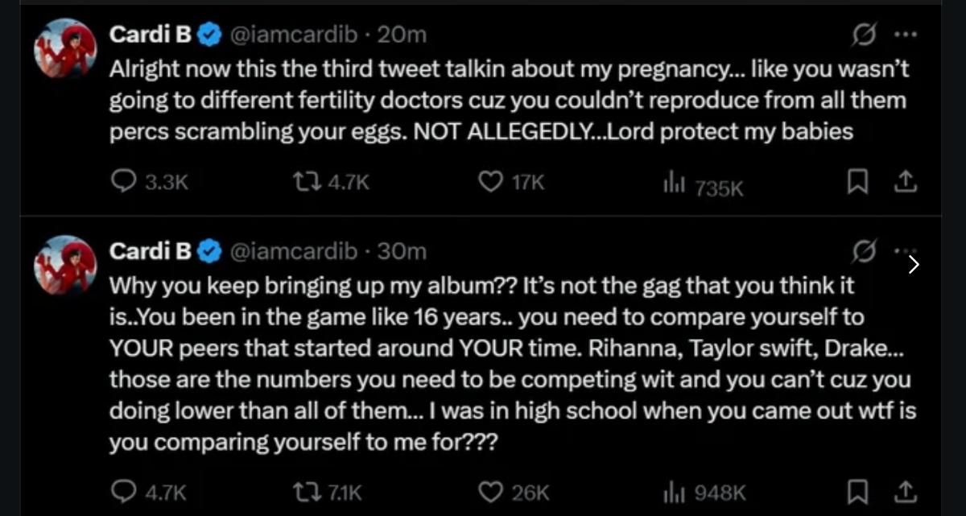This screenshot has width=966, height=516.
Task: Retweet the pregnancy tweet
Action: coord(311,184)
